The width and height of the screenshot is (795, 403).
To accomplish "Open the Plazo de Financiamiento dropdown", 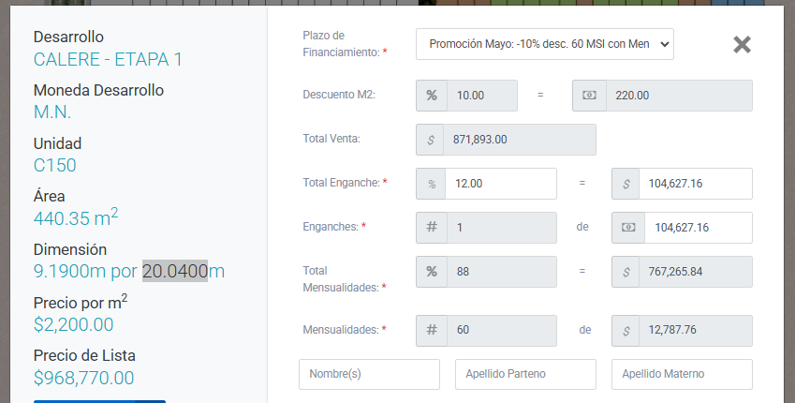I will (545, 44).
